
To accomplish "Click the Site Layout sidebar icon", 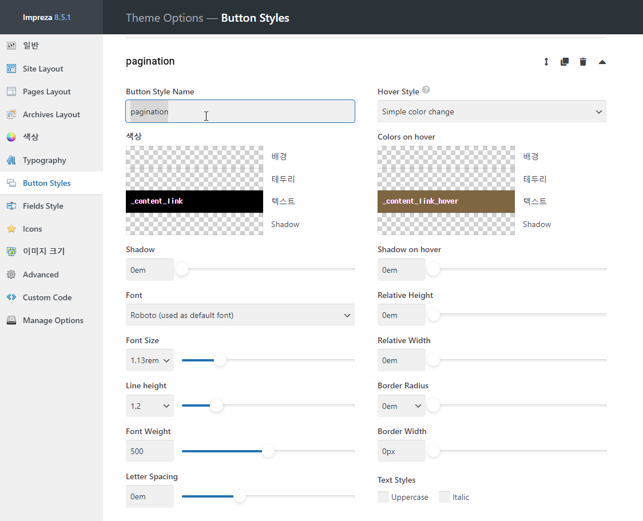I will [11, 69].
